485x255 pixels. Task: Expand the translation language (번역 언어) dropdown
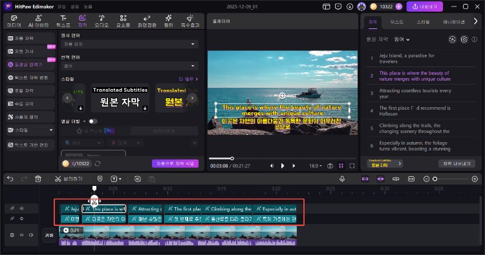129,66
